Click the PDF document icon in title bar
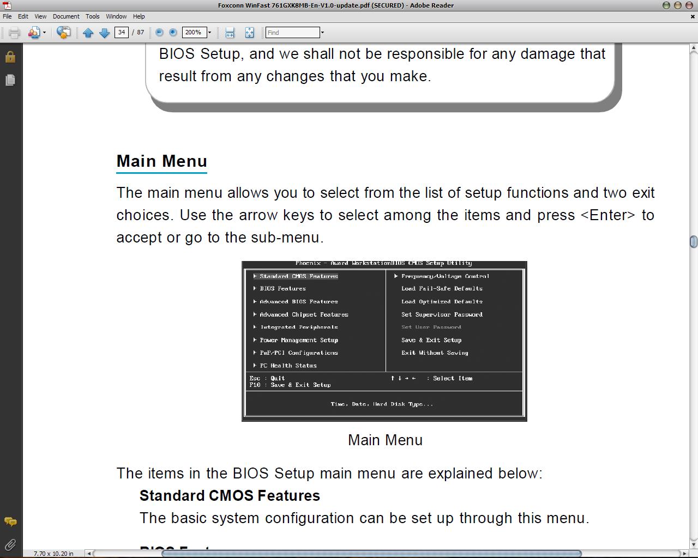698x558 pixels. [7, 5]
